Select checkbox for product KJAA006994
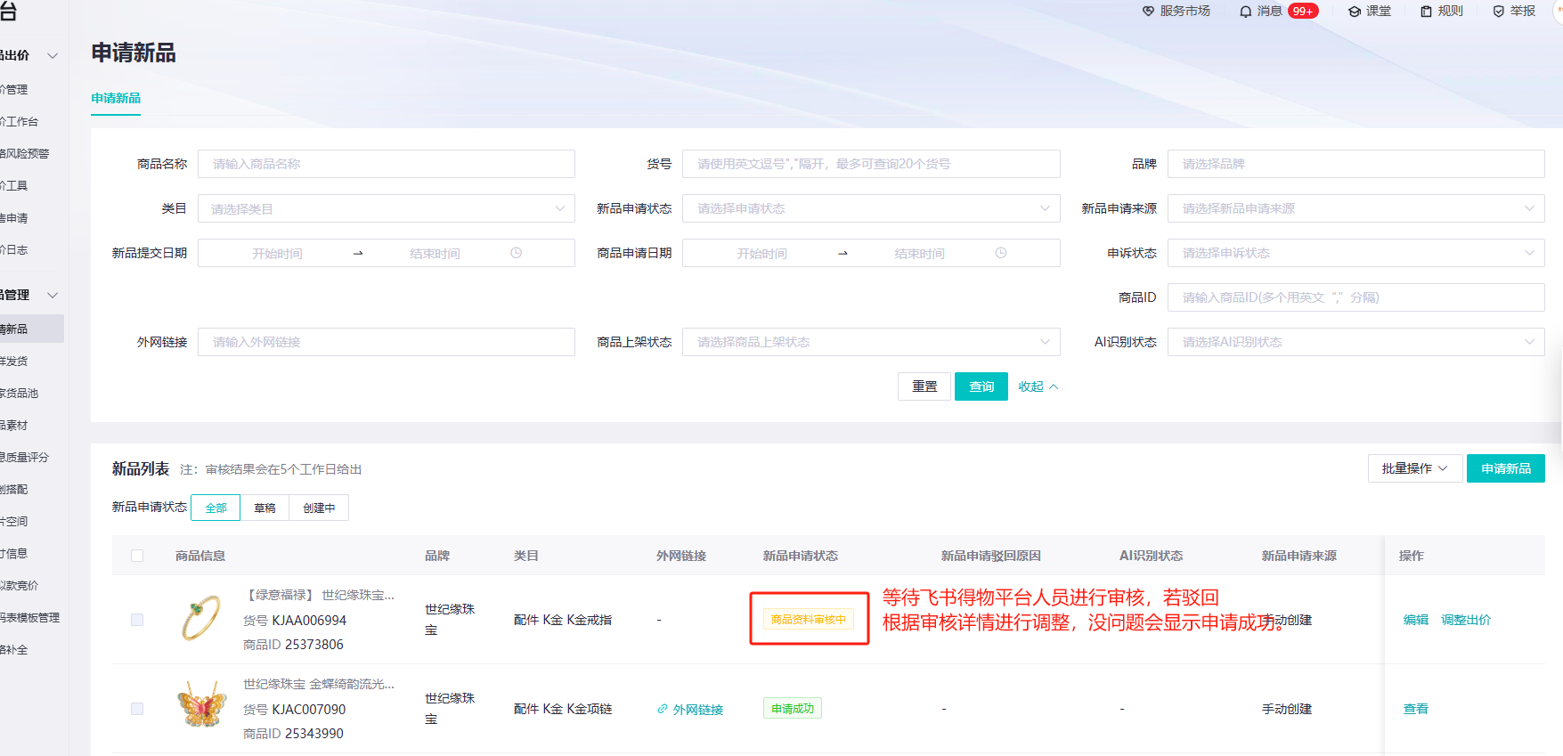 coord(137,620)
